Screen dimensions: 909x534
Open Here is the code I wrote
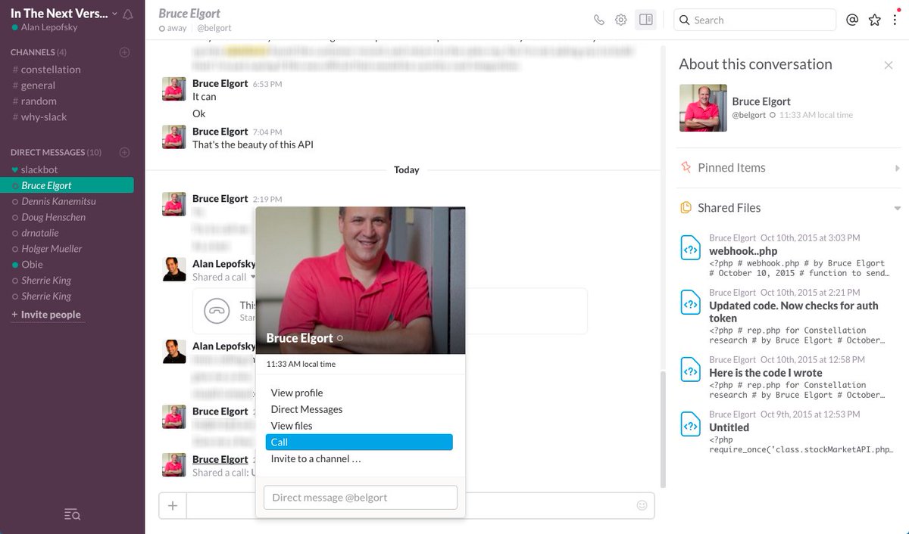click(765, 373)
